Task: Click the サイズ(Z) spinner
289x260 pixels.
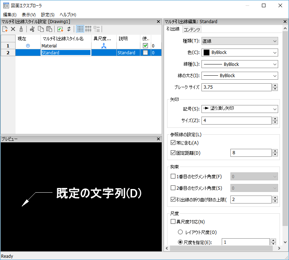Action: [275, 121]
